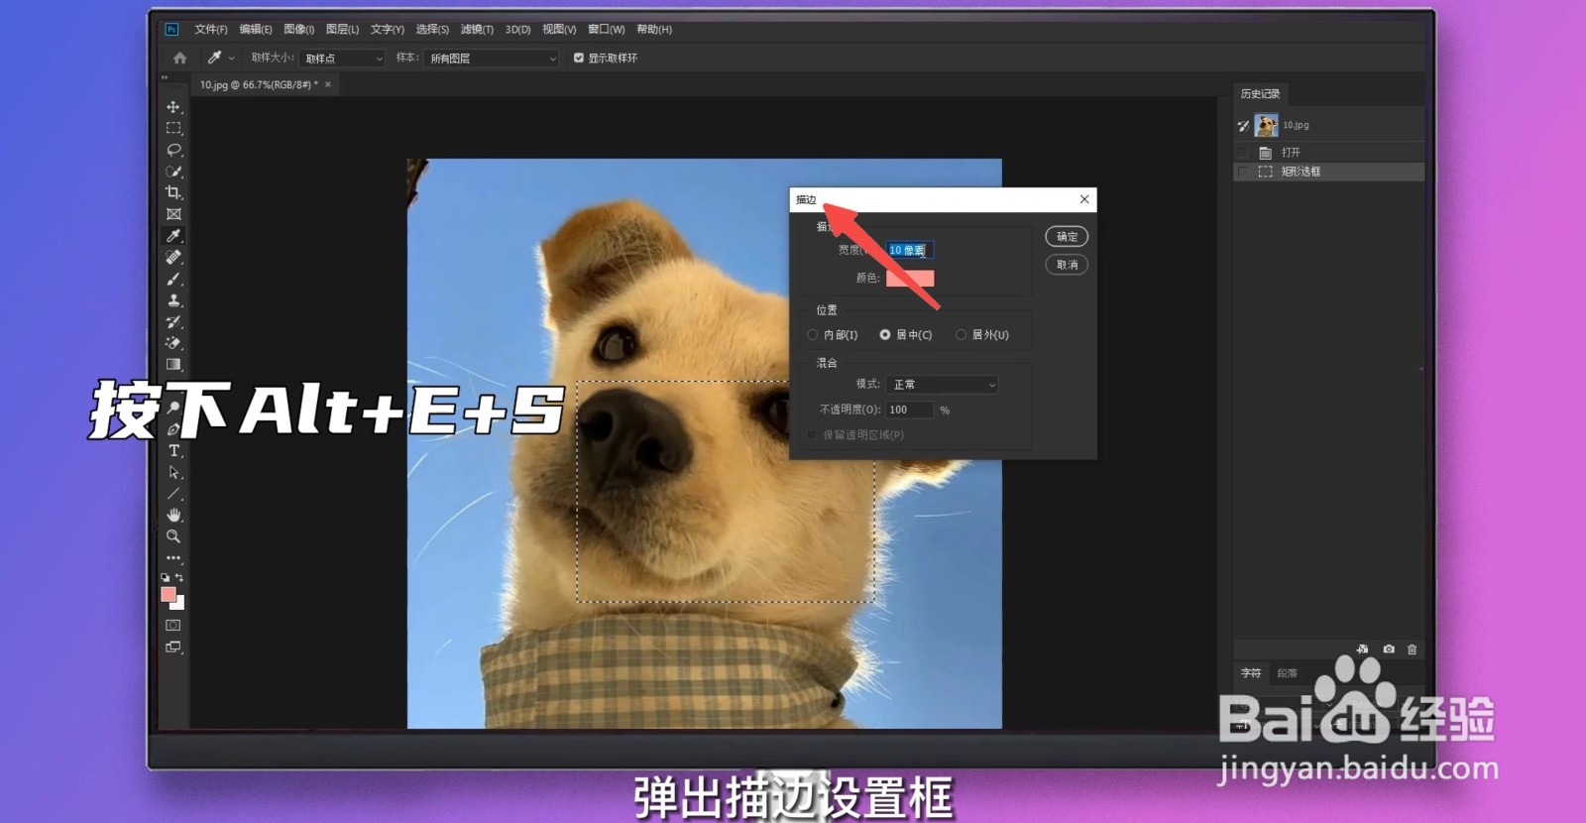Open the 图像(I) menu
1586x823 pixels.
(299, 30)
